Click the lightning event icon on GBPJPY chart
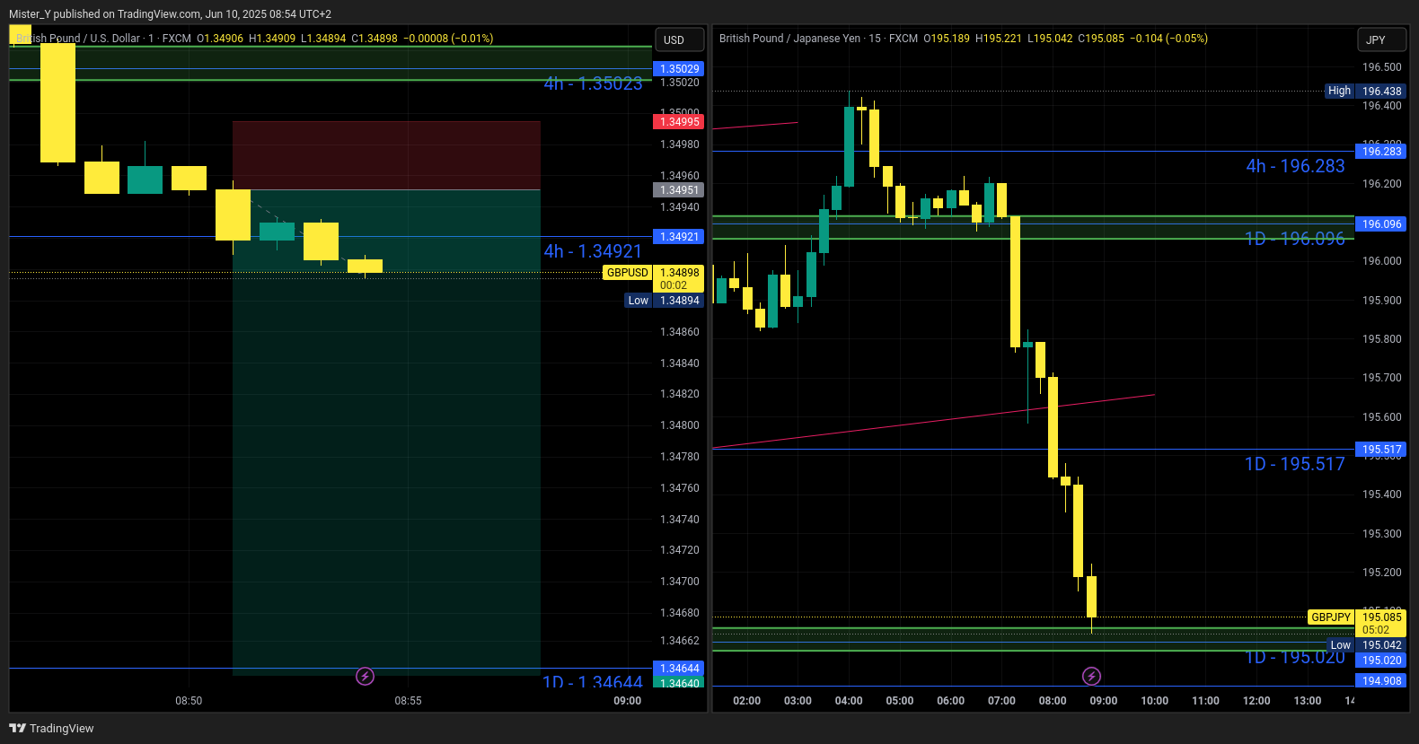The height and width of the screenshot is (744, 1419). [x=1091, y=676]
